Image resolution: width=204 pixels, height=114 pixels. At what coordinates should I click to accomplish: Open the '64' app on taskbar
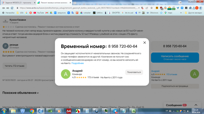point(69,111)
